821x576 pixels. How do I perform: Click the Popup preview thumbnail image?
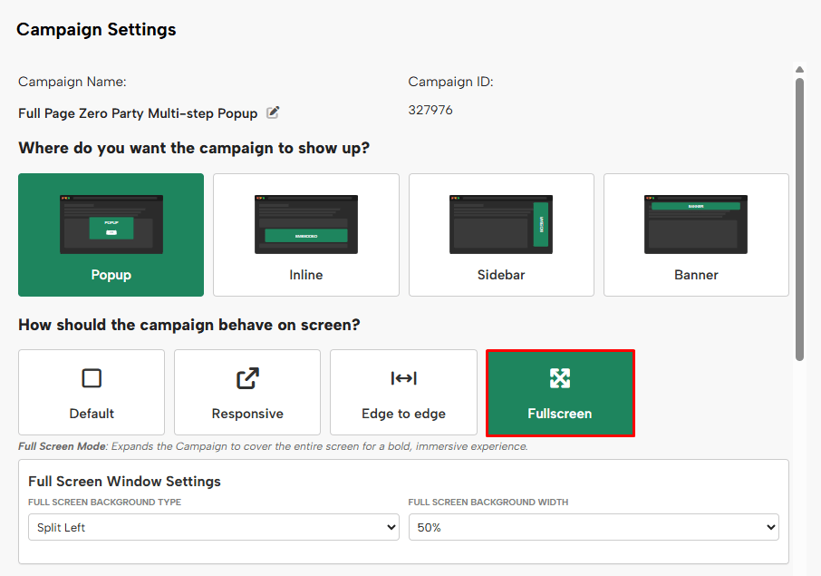pos(111,224)
